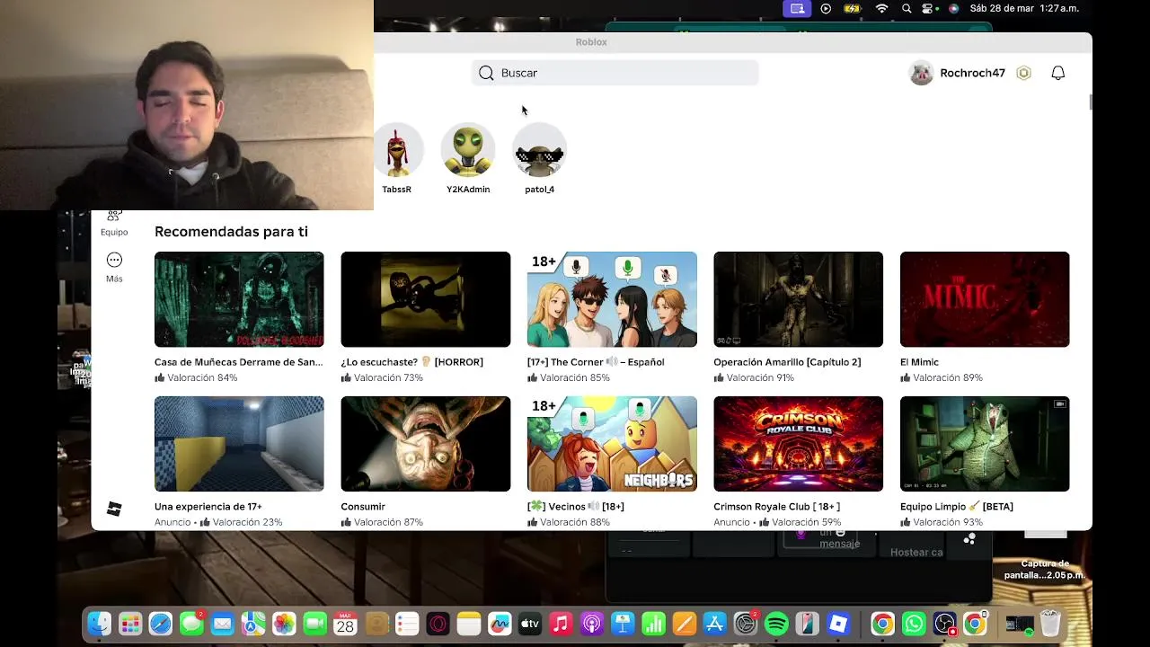Launch Safari from the Dock
1150x647 pixels.
[x=161, y=624]
